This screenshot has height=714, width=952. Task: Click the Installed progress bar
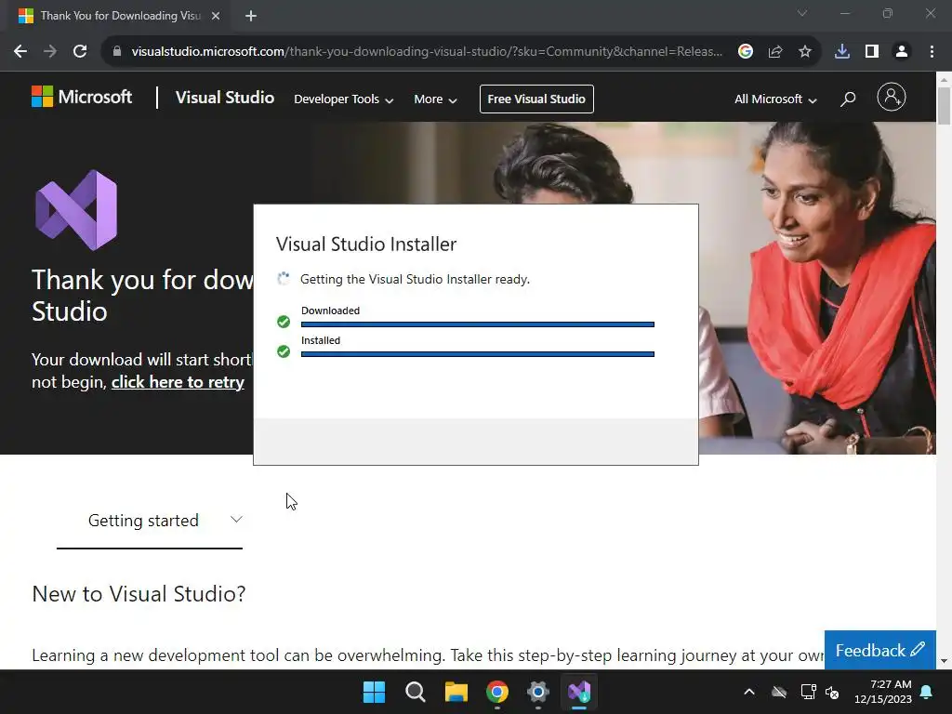[478, 354]
